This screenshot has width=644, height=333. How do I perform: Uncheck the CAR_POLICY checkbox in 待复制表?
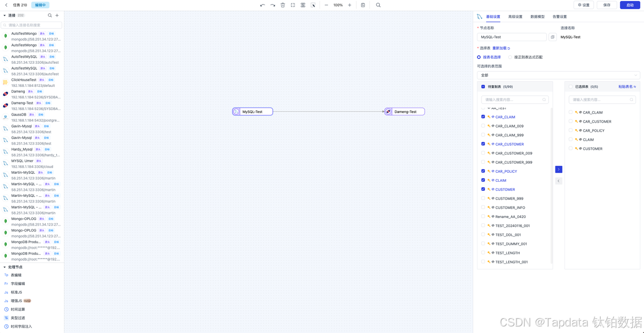click(483, 171)
